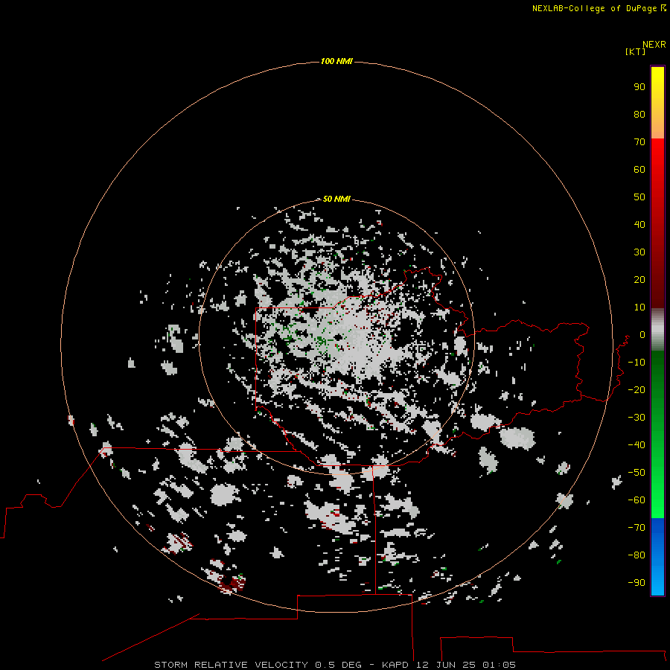Click the -50 value on the velocity scale
This screenshot has width=670, height=670.
[x=636, y=473]
